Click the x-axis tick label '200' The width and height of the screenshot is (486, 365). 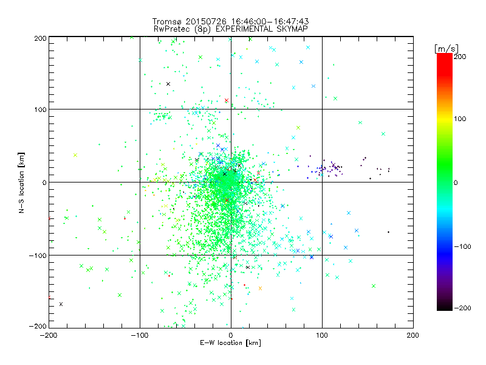(x=413, y=335)
